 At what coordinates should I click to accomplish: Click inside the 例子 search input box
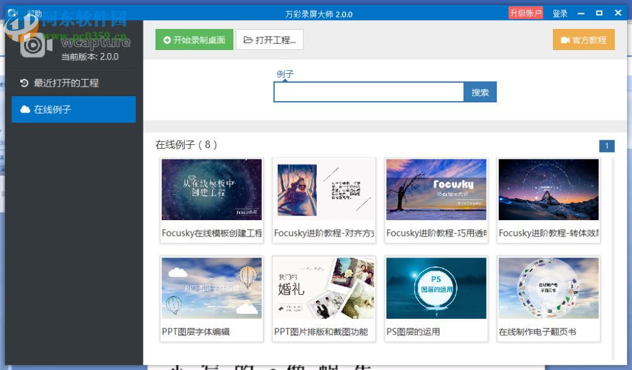pos(370,92)
